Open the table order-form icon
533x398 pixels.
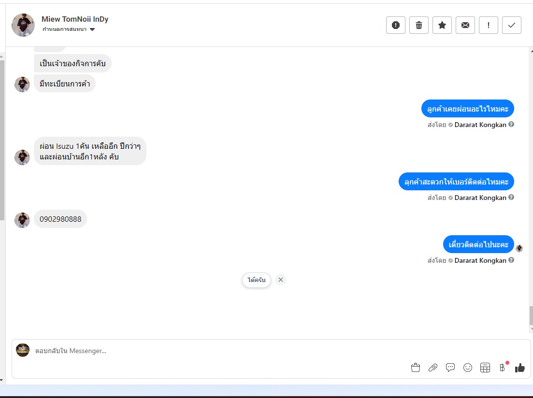click(485, 368)
